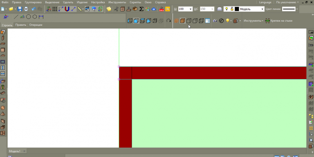Open the Изделие menu

tap(82, 2)
